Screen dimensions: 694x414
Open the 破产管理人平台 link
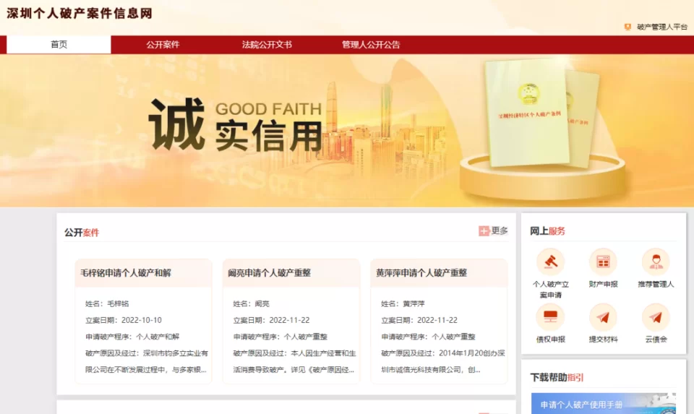(662, 27)
